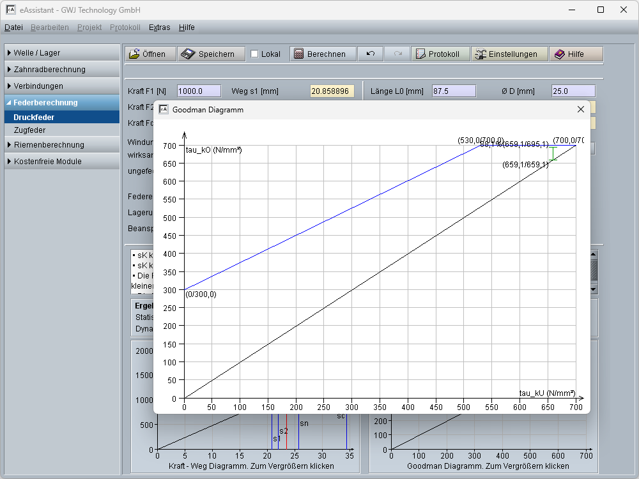Image resolution: width=639 pixels, height=479 pixels.
Task: Open the Protokoll report icon
Action: tap(420, 54)
